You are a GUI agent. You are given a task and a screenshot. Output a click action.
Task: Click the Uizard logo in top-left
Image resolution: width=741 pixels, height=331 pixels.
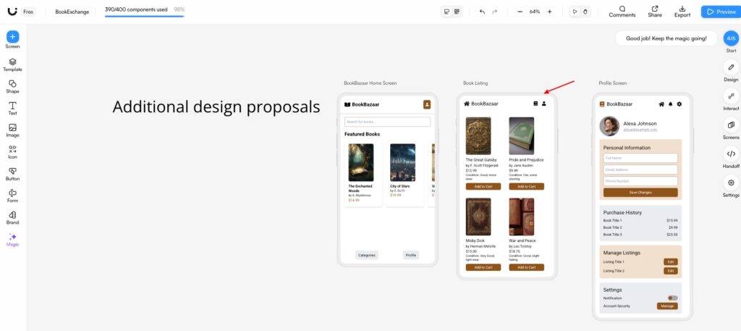tap(12, 12)
